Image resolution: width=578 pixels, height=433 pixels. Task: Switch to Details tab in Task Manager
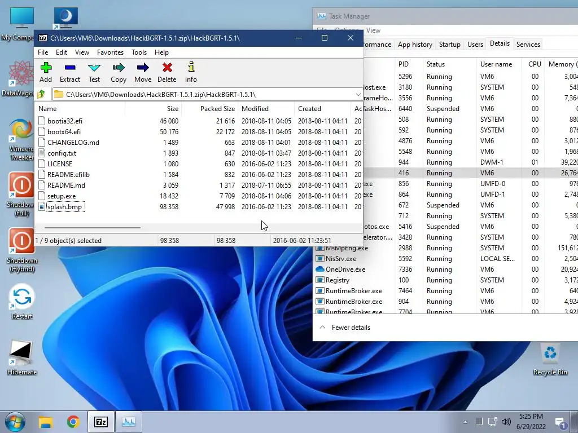click(x=500, y=43)
